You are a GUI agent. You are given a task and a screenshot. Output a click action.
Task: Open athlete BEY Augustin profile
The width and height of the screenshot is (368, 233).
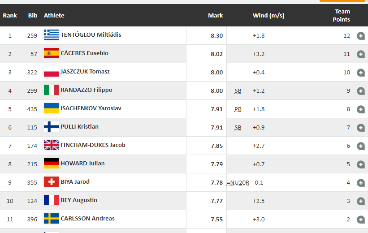click(x=79, y=200)
